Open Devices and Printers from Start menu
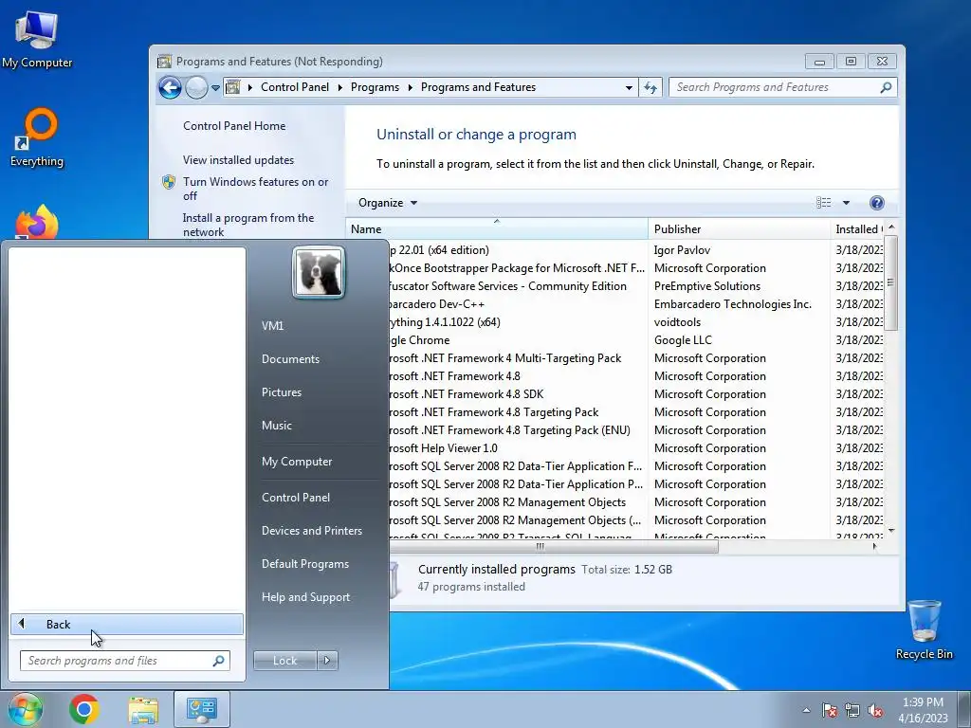The image size is (971, 728). coord(311,531)
